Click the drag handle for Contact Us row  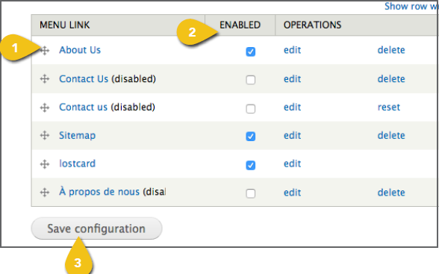coord(45,79)
